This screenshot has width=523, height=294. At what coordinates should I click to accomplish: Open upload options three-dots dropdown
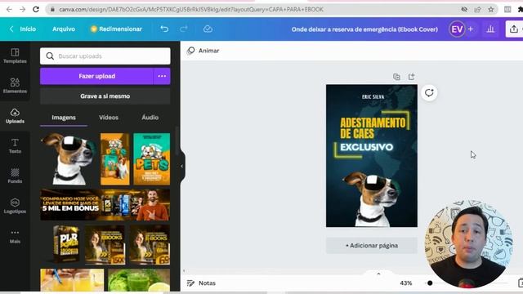(162, 76)
